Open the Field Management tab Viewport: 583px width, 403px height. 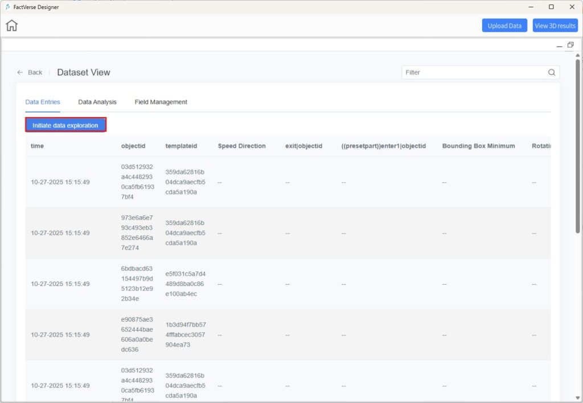161,102
